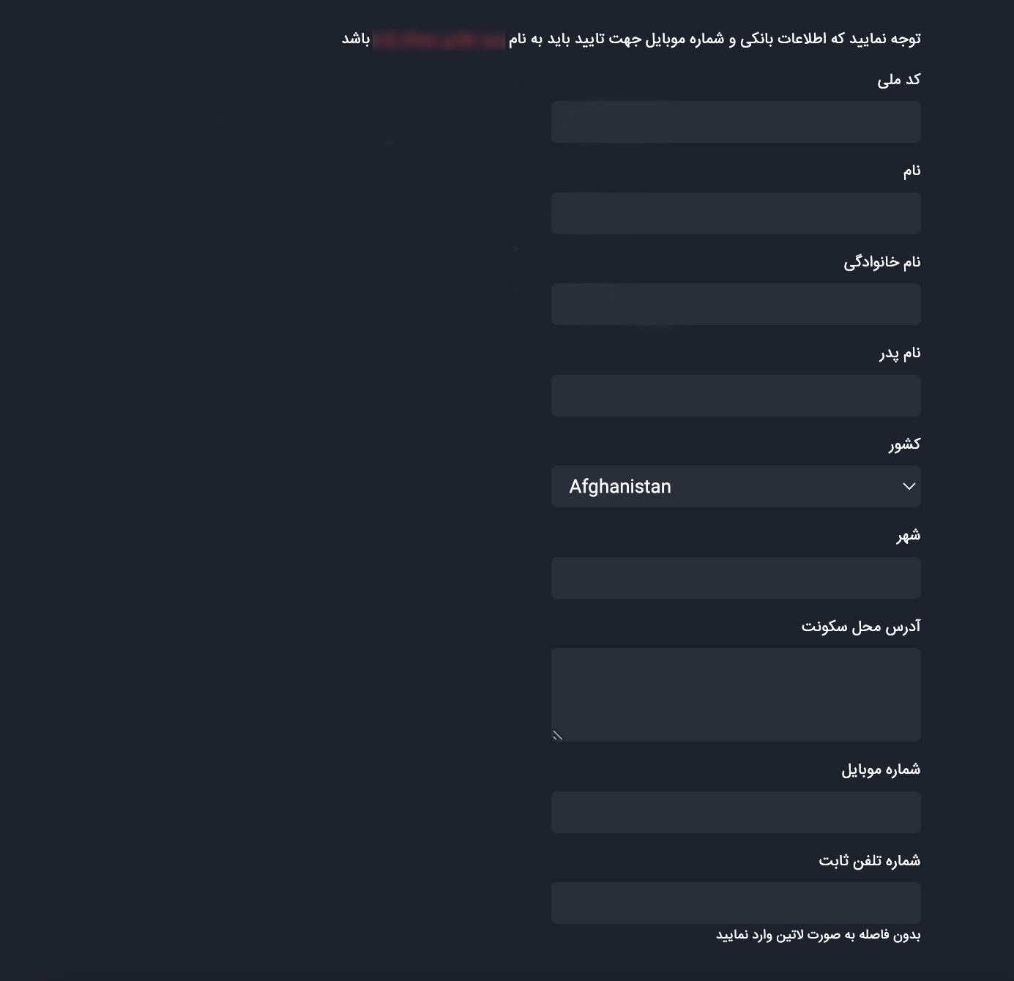The image size is (1014, 981).
Task: Click the landline phone (شماره تلفن ثابت) field
Action: coord(735,903)
